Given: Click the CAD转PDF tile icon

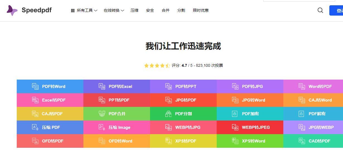Looking at the screenshot, I should coord(302,141).
